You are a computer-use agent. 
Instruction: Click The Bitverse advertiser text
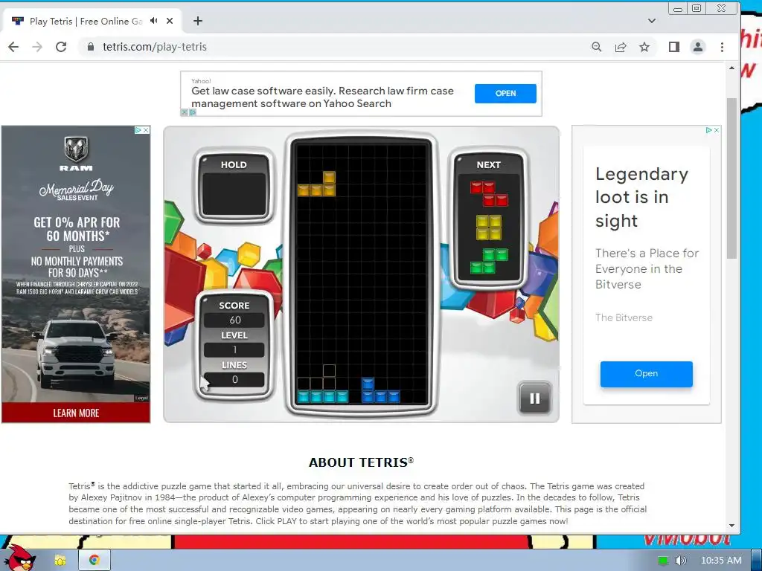(624, 317)
